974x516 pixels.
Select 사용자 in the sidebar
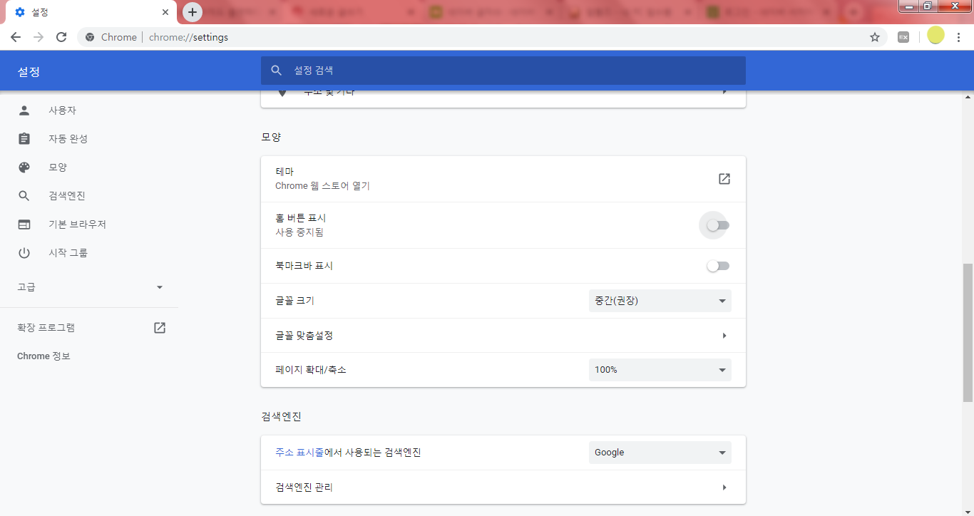(62, 110)
